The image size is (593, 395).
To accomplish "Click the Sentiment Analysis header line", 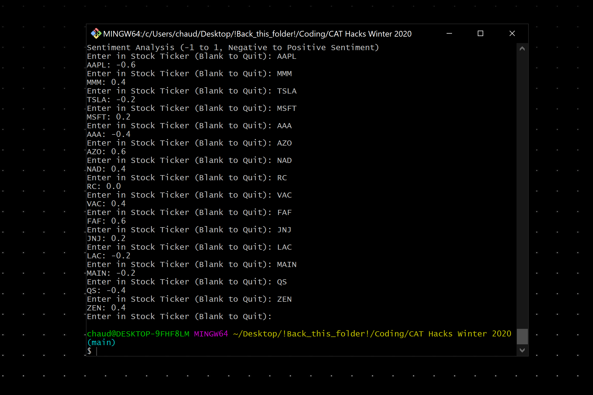I will tap(232, 48).
